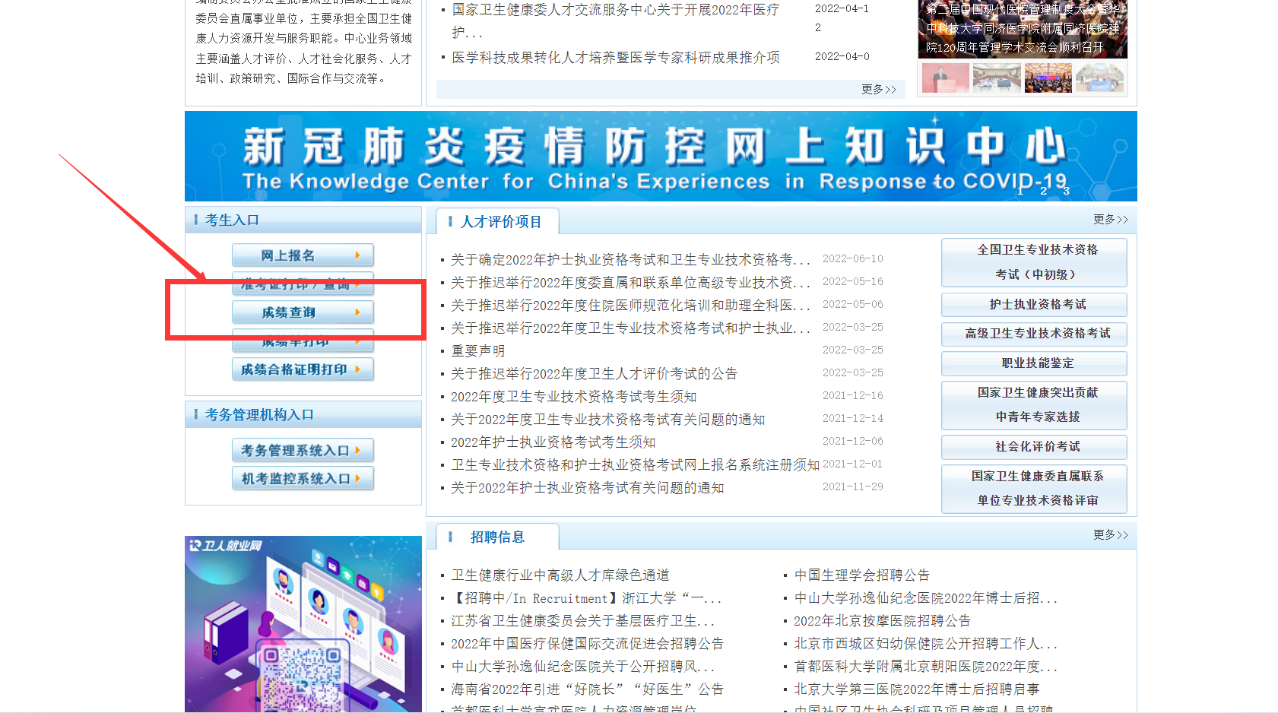Open 北京大学第三医院2022年博士后招聘启事
The image size is (1278, 713).
point(917,689)
